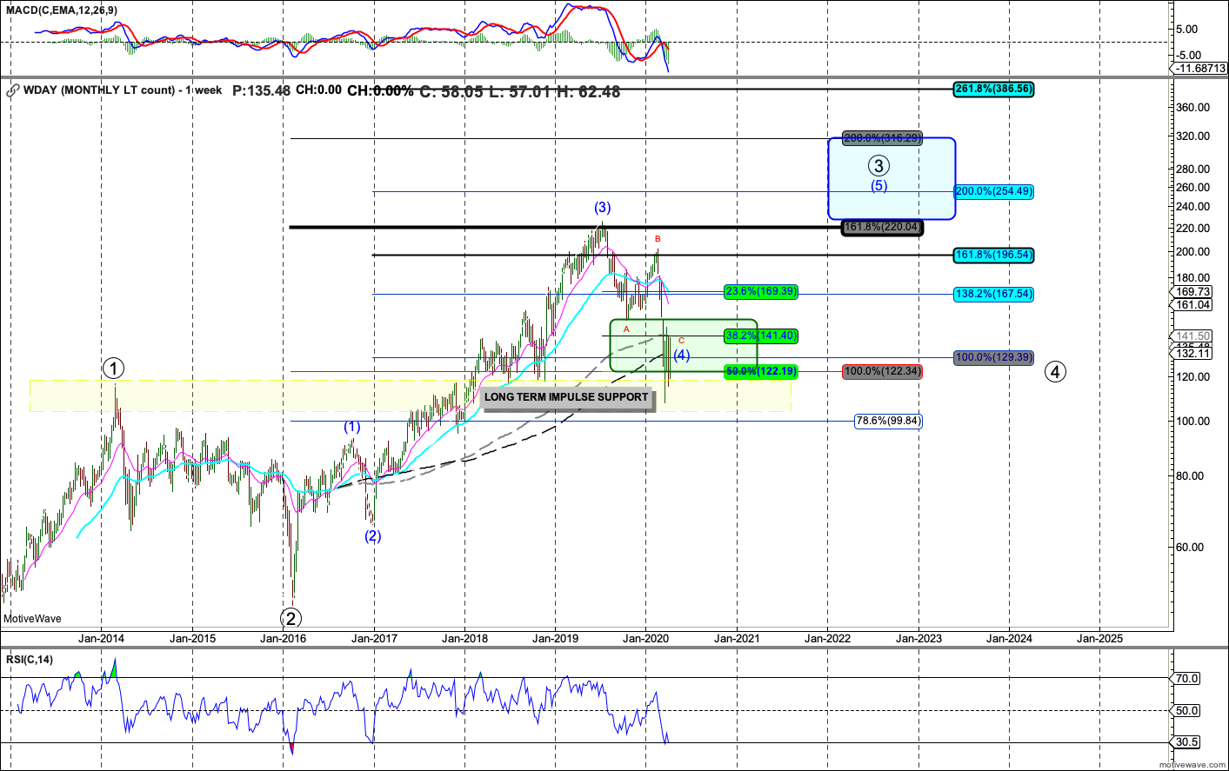Viewport: 1229px width, 771px height.
Task: Select circled wave 4 label at right
Action: (1055, 371)
